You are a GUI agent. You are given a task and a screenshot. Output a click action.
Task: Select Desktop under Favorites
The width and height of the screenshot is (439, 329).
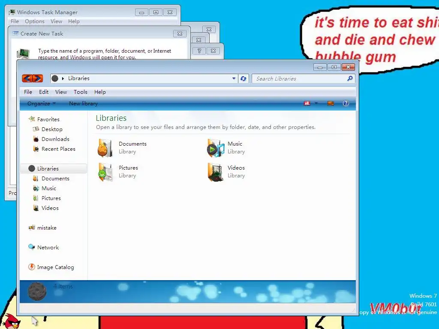pos(52,129)
